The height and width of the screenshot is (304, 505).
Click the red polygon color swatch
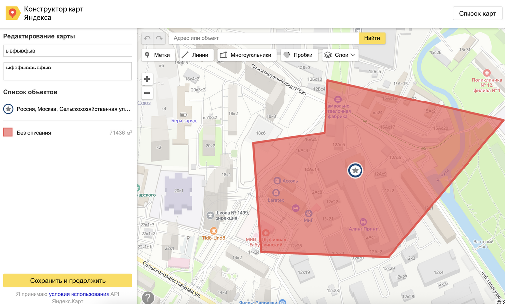point(8,133)
